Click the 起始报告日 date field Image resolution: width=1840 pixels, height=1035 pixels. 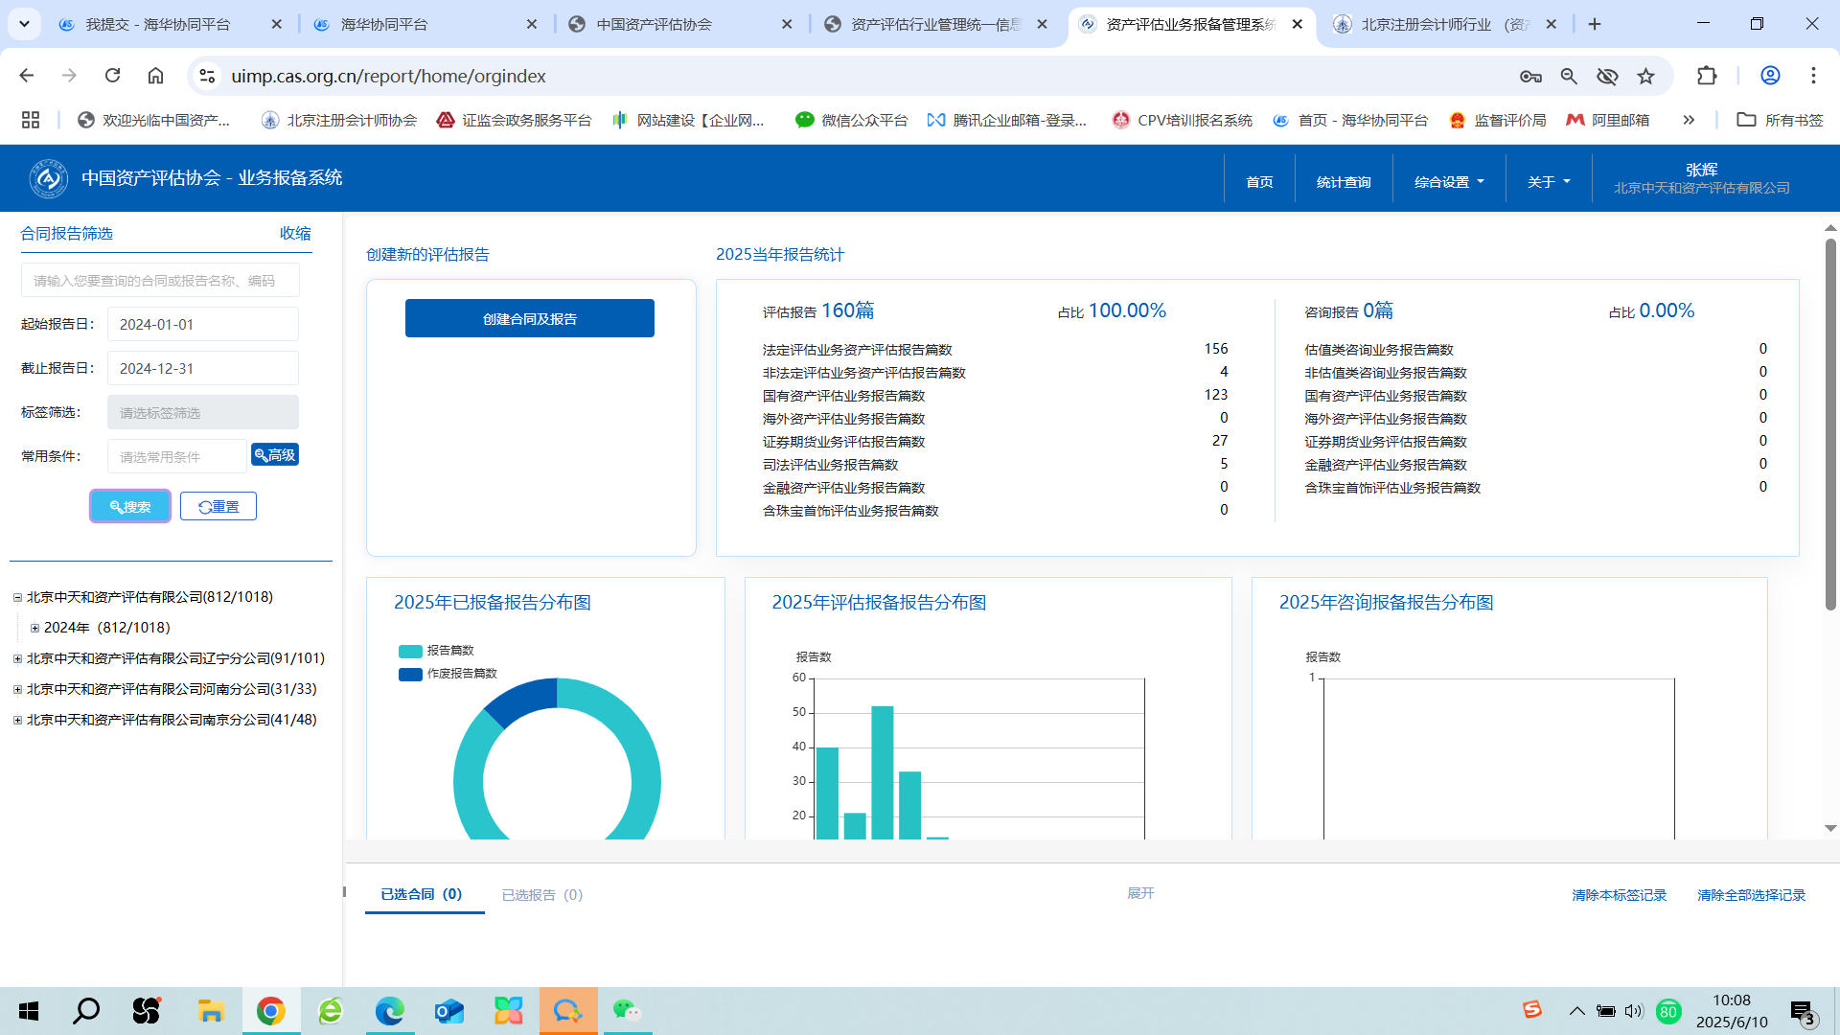point(202,325)
